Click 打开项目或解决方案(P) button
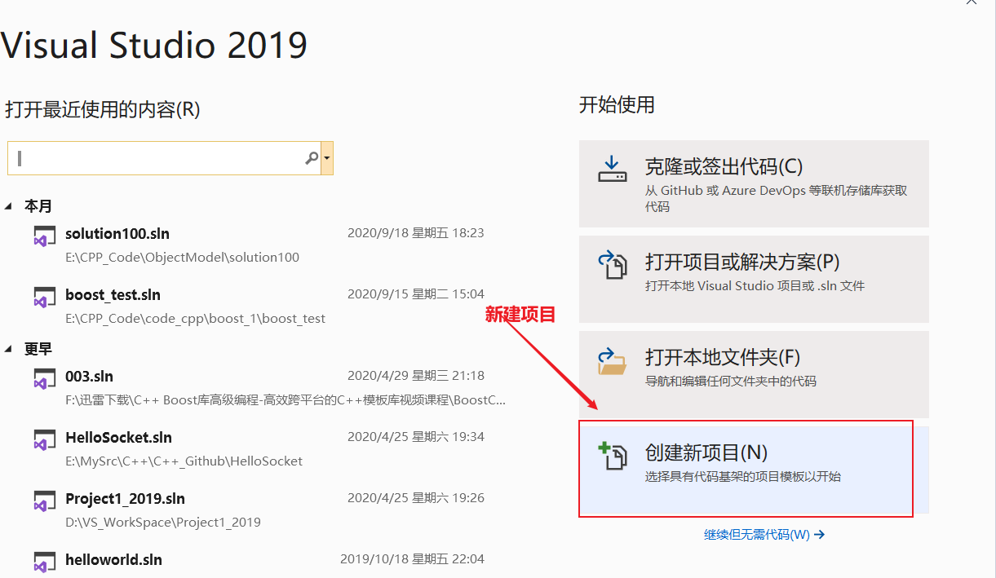The height and width of the screenshot is (578, 996). point(754,279)
